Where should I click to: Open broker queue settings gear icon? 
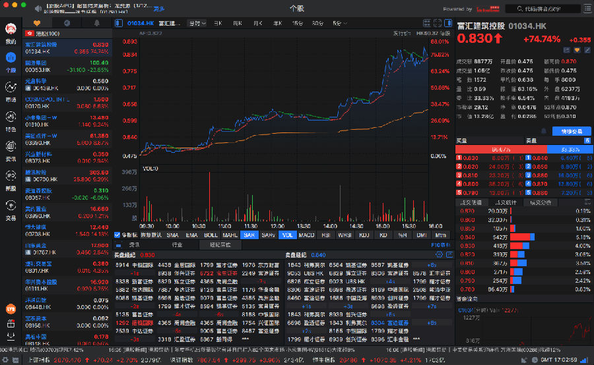pyautogui.click(x=439, y=254)
